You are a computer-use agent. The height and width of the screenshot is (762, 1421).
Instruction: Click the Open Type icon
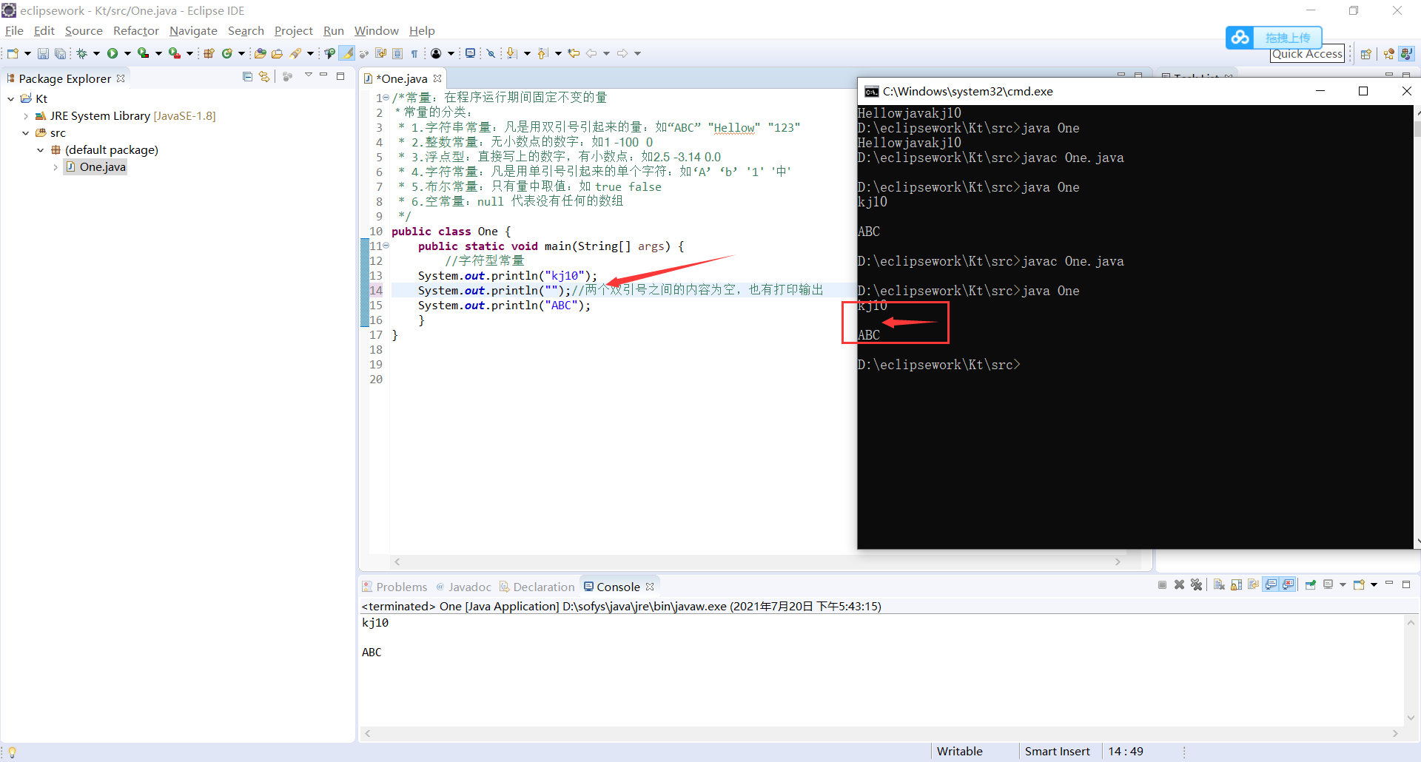click(x=260, y=53)
